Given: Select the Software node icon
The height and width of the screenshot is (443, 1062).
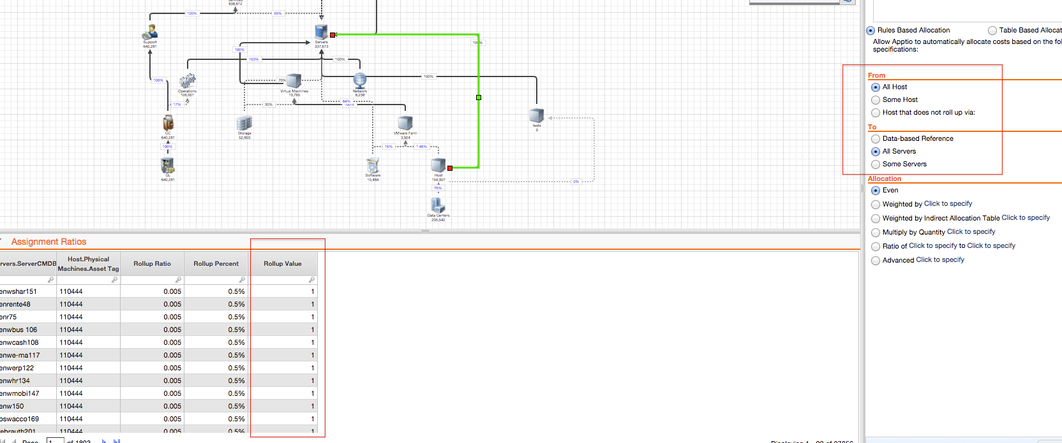Looking at the screenshot, I should coord(373,166).
